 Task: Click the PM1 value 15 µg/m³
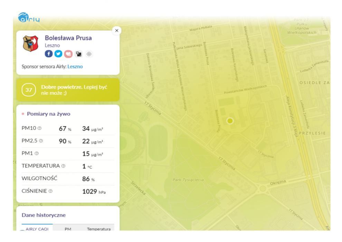tap(93, 154)
